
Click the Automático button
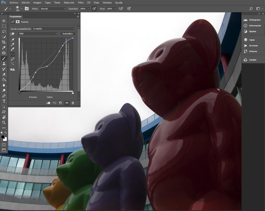coord(68,34)
